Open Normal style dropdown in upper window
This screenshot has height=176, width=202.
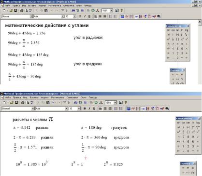(31, 16)
